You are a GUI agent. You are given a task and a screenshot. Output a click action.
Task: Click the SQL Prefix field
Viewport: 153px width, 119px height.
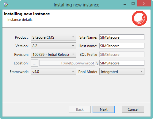tap(122, 54)
